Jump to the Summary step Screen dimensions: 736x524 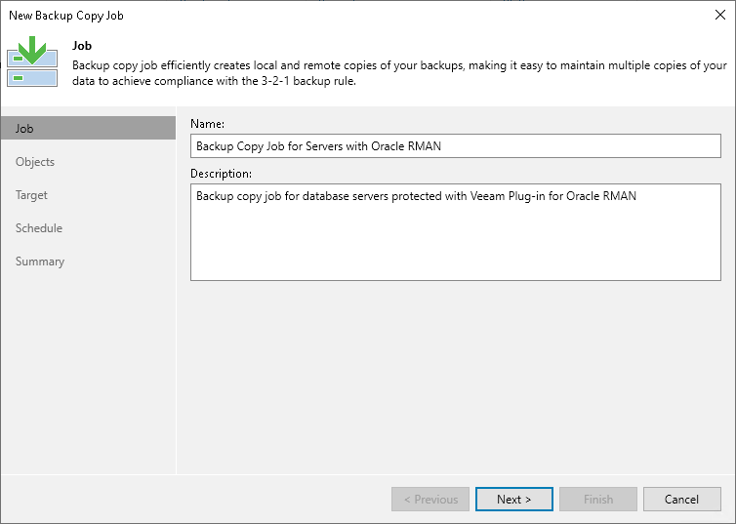point(40,262)
